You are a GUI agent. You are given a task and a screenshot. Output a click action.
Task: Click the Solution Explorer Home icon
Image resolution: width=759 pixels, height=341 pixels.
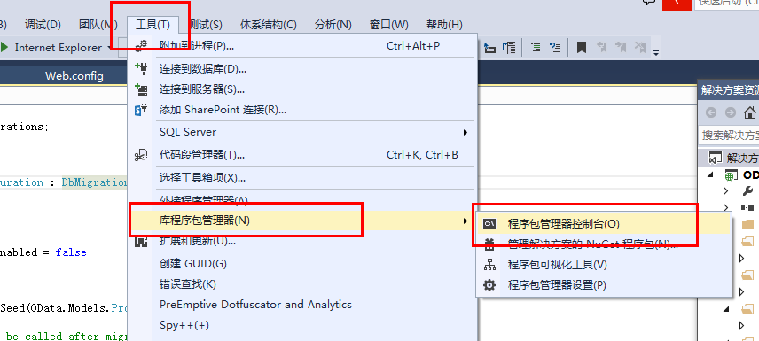[750, 113]
